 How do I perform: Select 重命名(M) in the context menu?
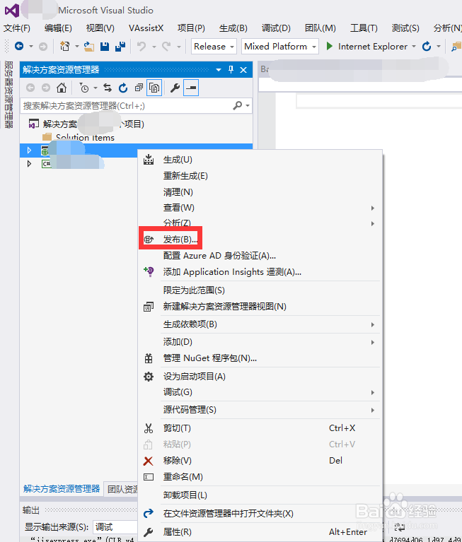(260, 477)
